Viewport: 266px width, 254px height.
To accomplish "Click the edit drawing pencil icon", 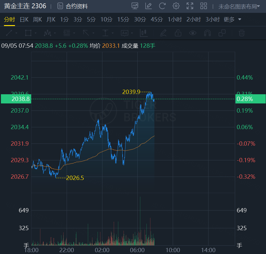I will pyautogui.click(x=149, y=6).
